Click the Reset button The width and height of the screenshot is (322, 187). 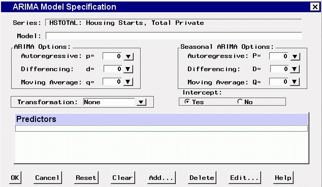point(86,178)
